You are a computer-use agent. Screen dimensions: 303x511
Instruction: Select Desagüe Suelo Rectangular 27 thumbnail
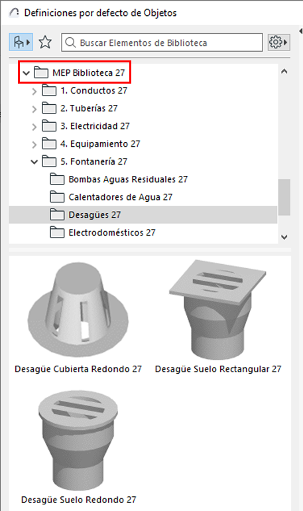pos(217,310)
